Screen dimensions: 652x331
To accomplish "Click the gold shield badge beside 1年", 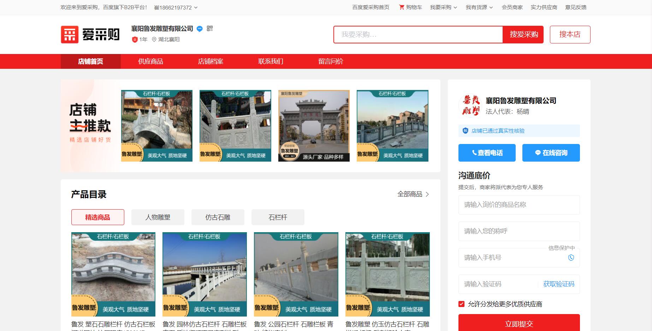I will point(135,40).
